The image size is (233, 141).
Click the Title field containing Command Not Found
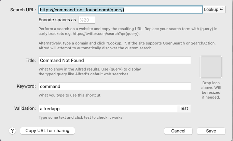114,60
